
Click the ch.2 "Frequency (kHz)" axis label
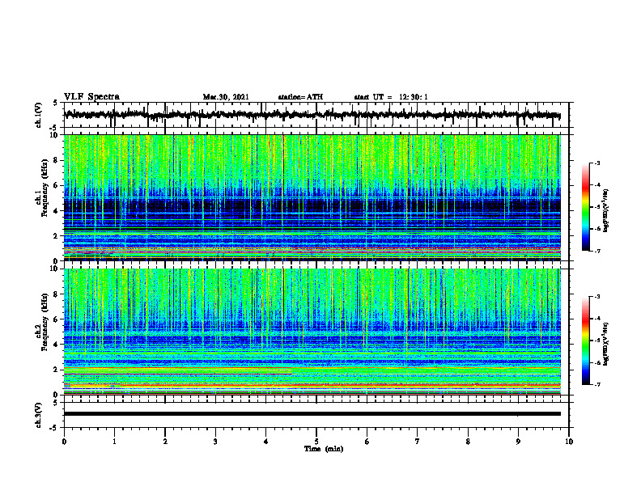[x=45, y=321]
